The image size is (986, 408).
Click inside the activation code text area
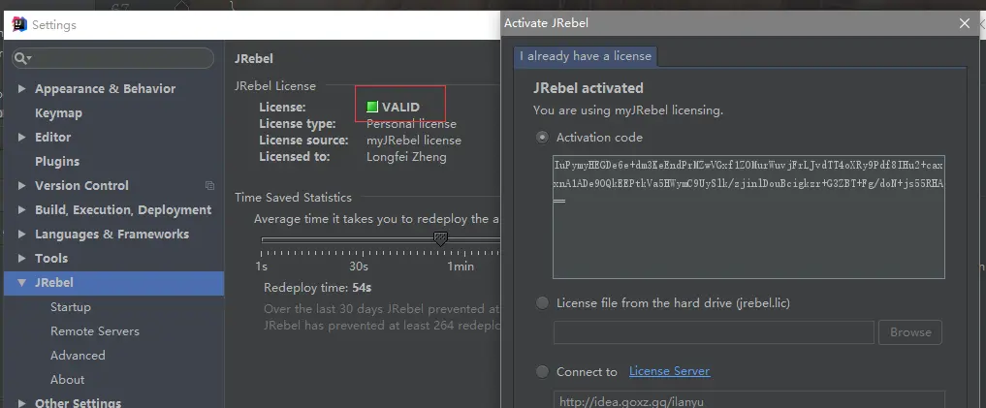point(748,217)
